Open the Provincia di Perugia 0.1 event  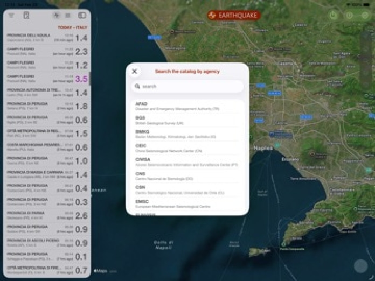47,257
